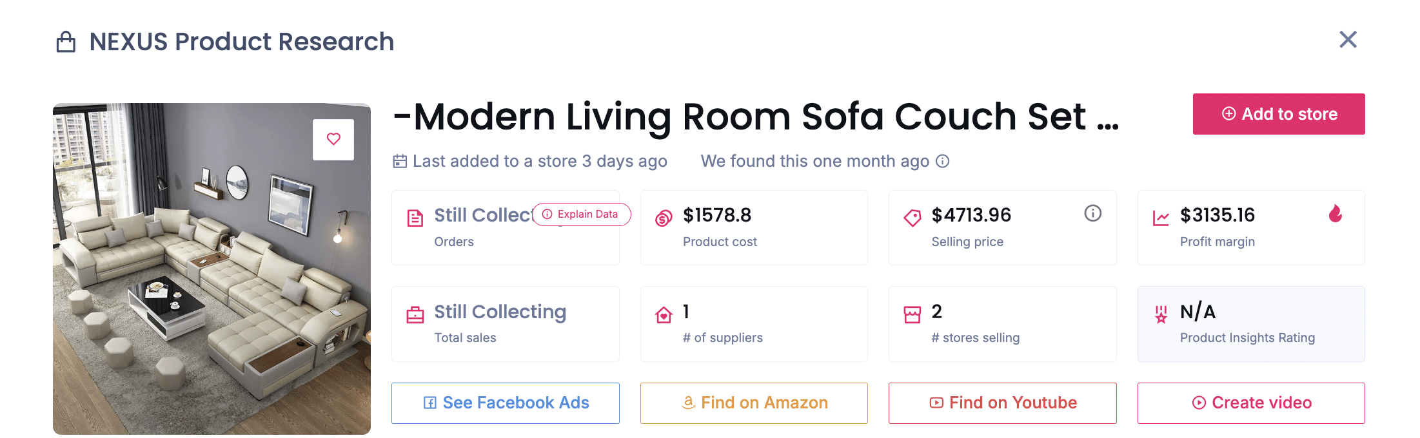The height and width of the screenshot is (438, 1420).
Task: Click info icon next to 'found this one month ago'
Action: coord(943,161)
